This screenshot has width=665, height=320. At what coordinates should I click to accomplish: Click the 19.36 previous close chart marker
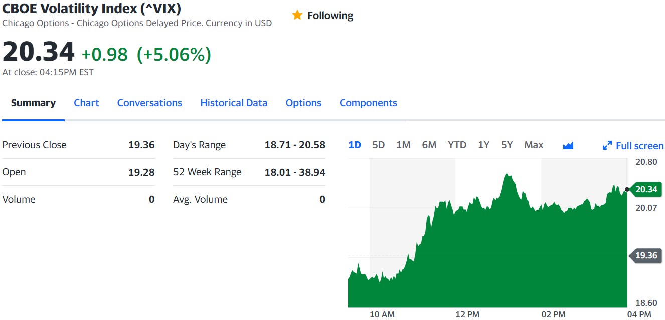(645, 255)
